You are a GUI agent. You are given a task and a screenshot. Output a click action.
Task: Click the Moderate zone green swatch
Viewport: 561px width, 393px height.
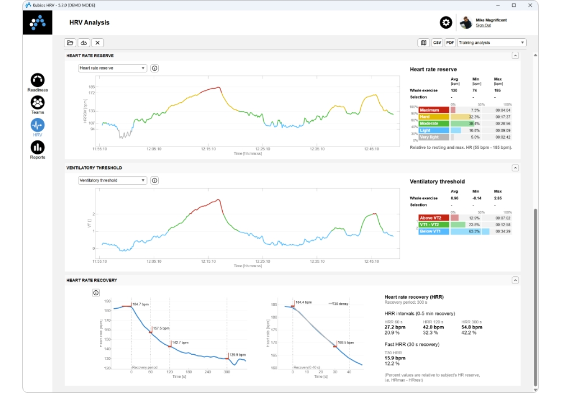pos(434,124)
